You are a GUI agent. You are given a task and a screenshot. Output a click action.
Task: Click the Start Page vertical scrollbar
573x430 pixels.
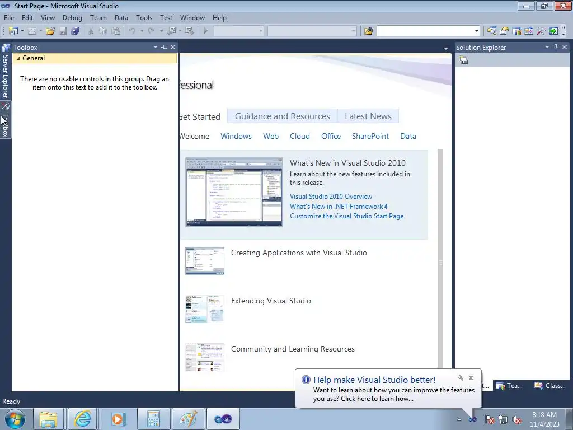(x=440, y=259)
